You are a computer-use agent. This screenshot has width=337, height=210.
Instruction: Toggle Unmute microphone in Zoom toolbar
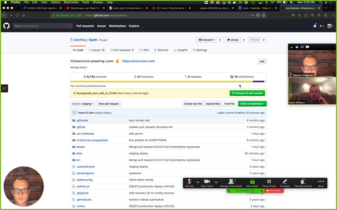pyautogui.click(x=189, y=183)
